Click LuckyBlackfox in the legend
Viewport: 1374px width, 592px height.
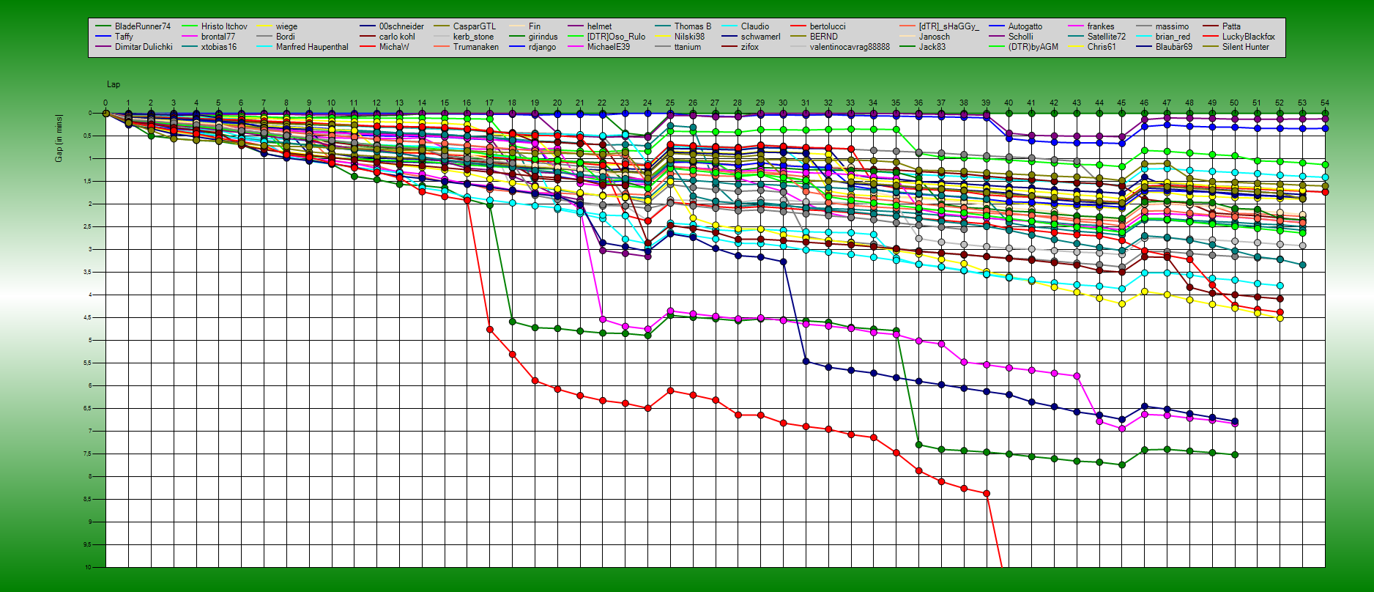tap(1249, 37)
